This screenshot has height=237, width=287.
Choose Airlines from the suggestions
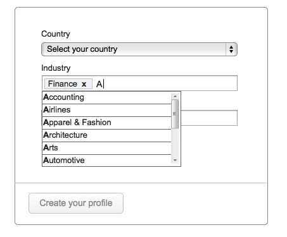[106, 110]
